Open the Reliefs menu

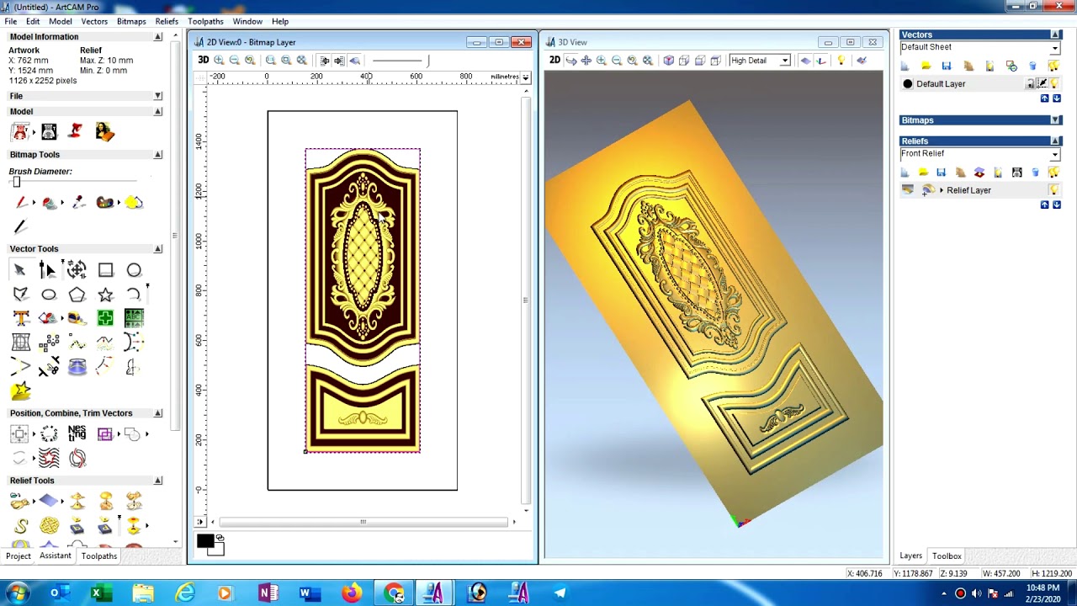pos(167,21)
